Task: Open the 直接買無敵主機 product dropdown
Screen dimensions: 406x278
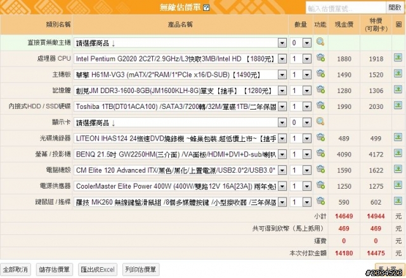Action: [x=180, y=43]
